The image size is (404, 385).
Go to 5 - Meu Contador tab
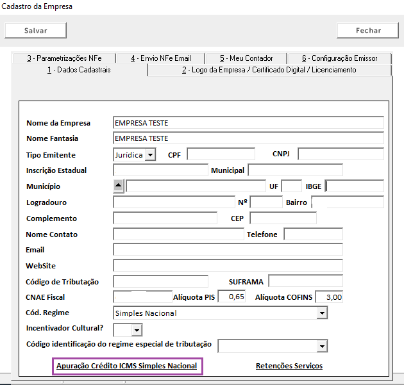246,58
